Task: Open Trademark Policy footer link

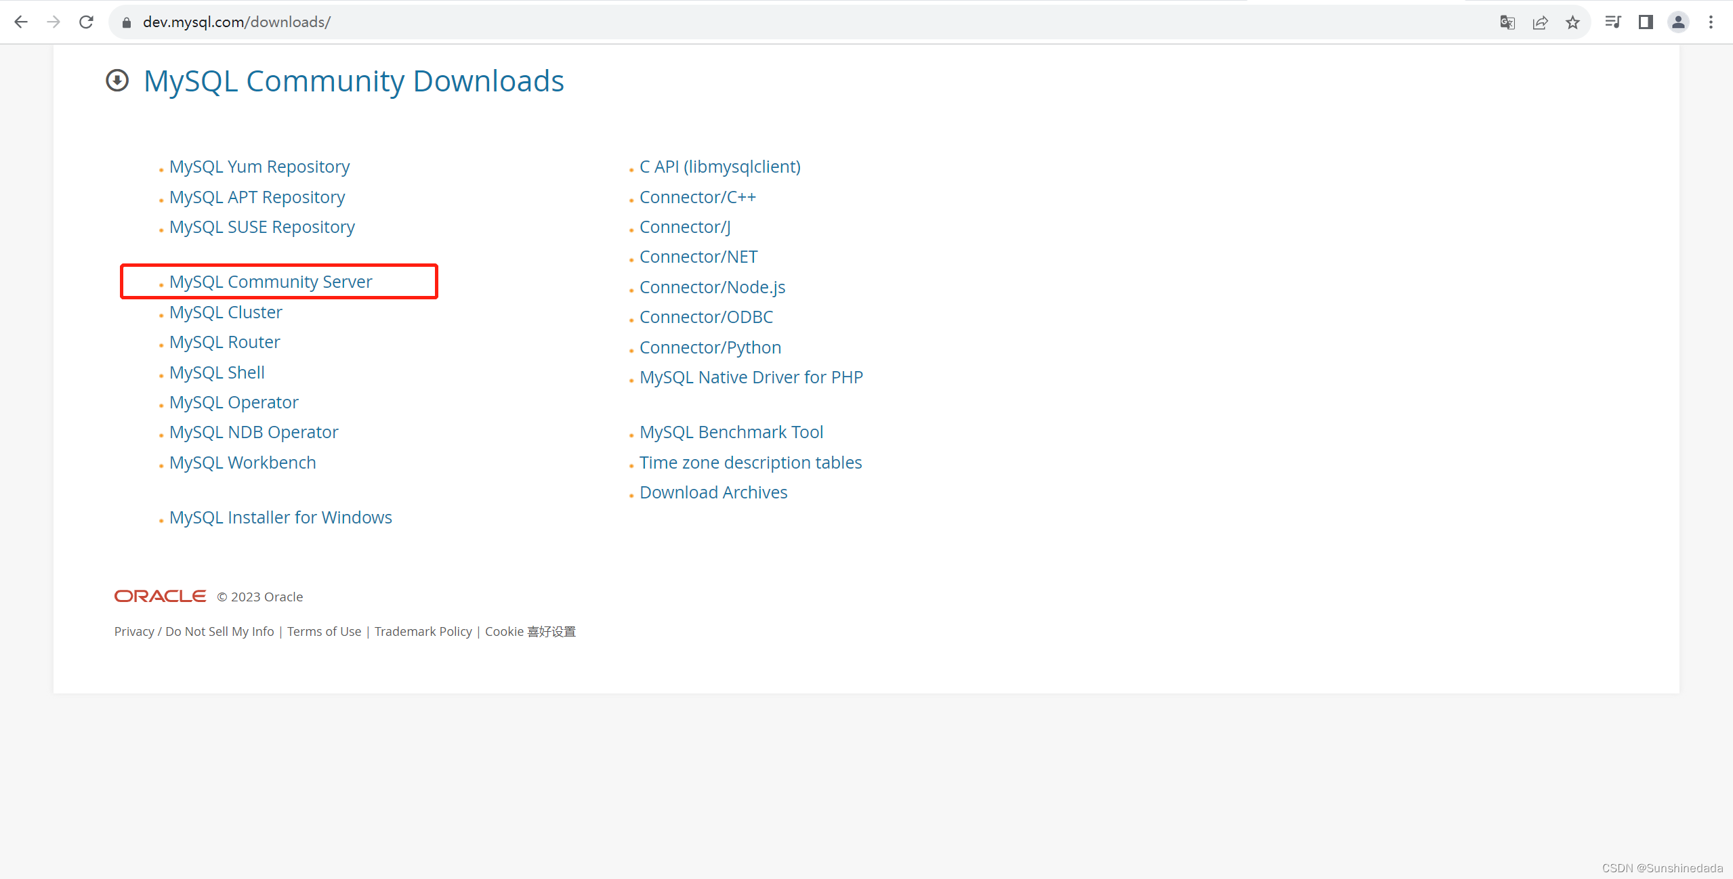Action: tap(423, 631)
